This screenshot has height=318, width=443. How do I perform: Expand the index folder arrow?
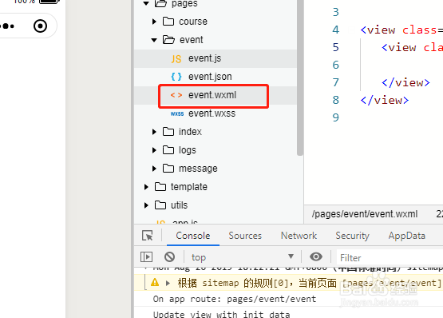point(154,132)
